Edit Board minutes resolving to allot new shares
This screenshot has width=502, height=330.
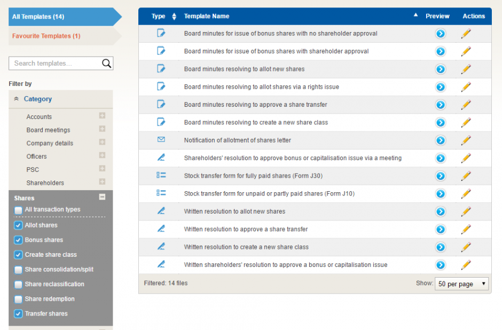coord(466,69)
